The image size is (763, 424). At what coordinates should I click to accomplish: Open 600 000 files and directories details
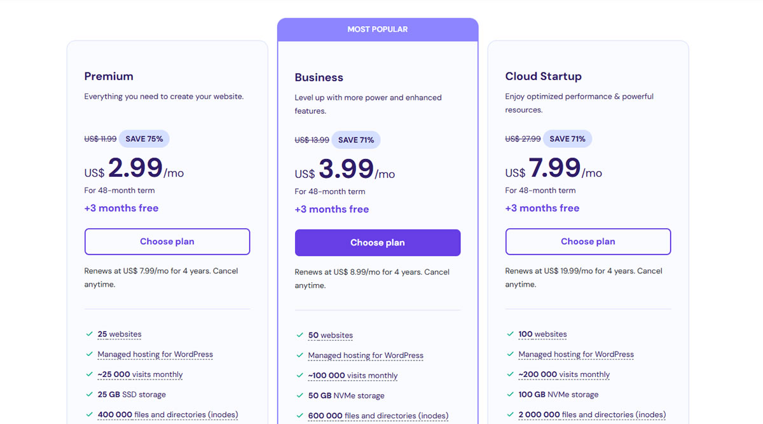[x=378, y=415]
